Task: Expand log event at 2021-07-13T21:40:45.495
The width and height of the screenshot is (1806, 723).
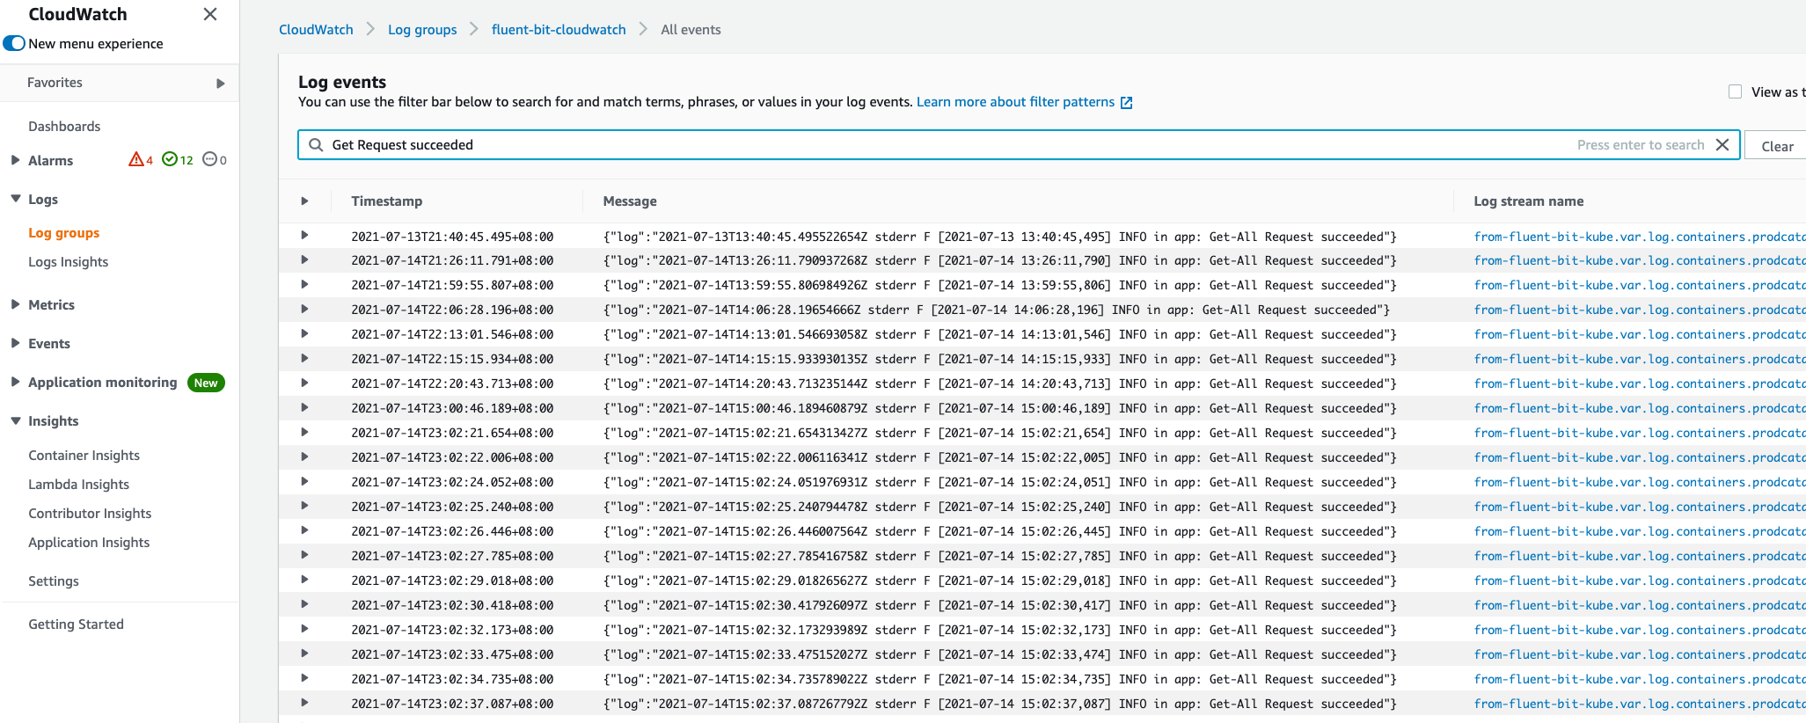Action: [304, 235]
